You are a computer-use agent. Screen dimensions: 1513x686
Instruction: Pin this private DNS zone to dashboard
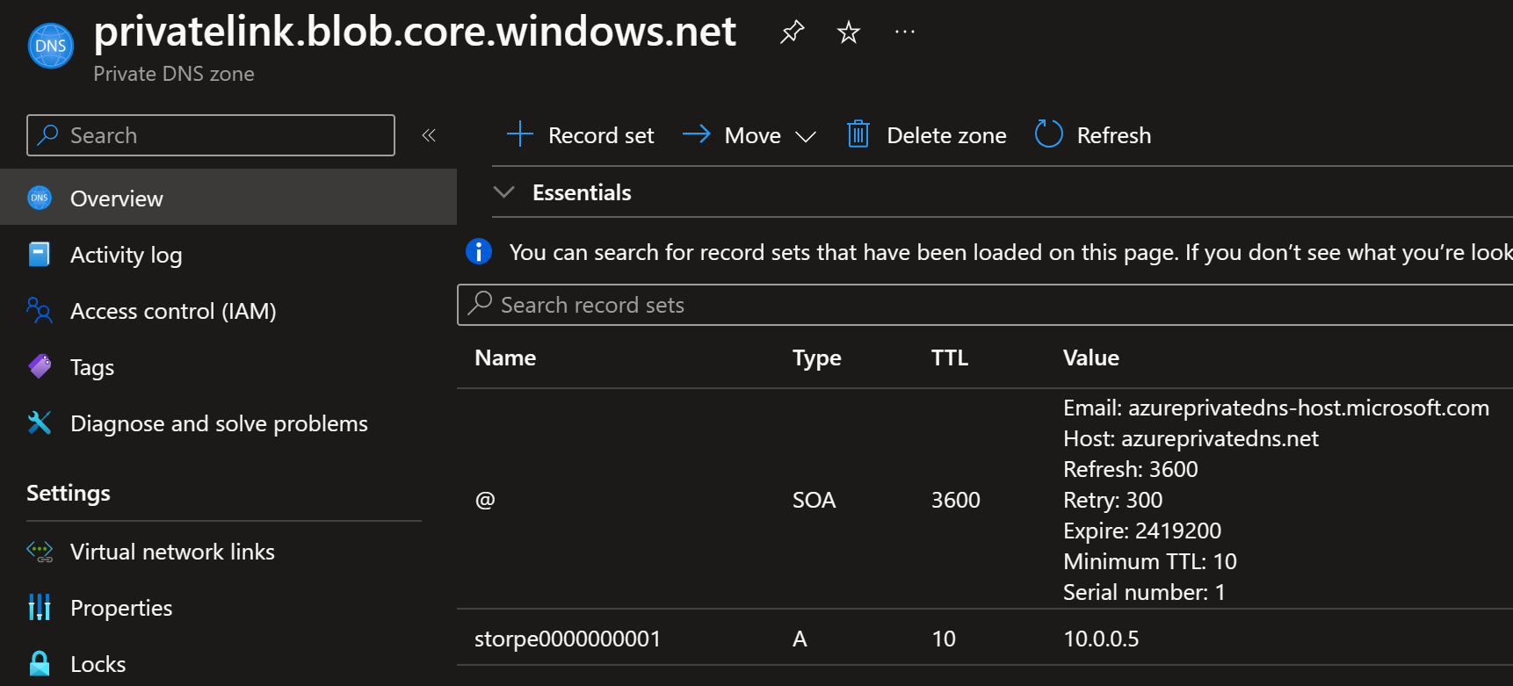792,32
